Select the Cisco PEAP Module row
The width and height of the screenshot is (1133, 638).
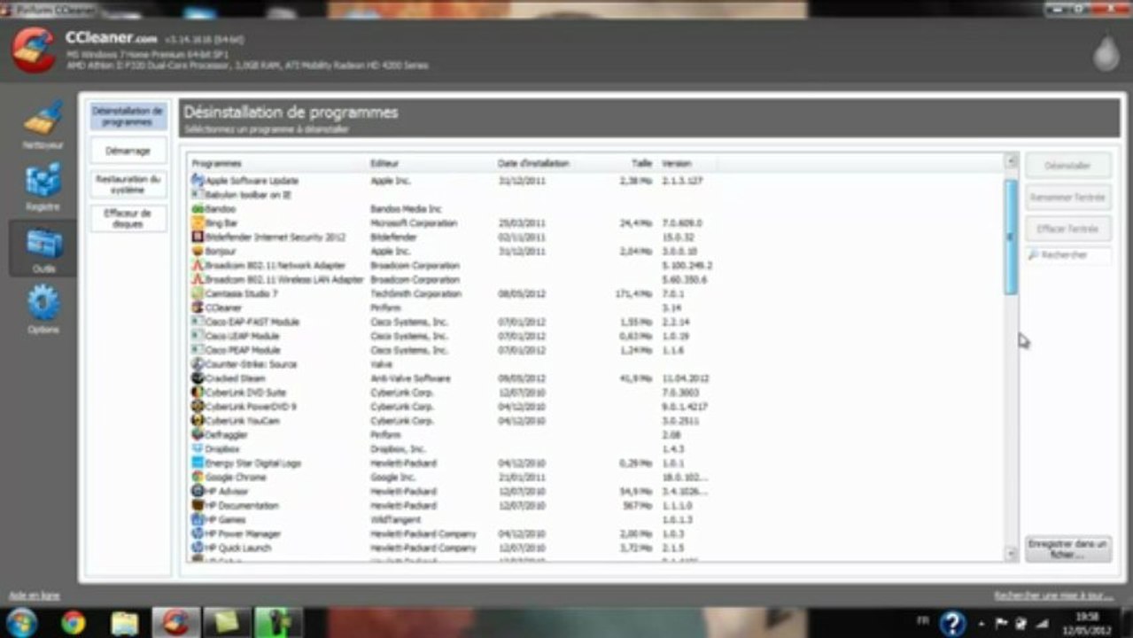596,350
